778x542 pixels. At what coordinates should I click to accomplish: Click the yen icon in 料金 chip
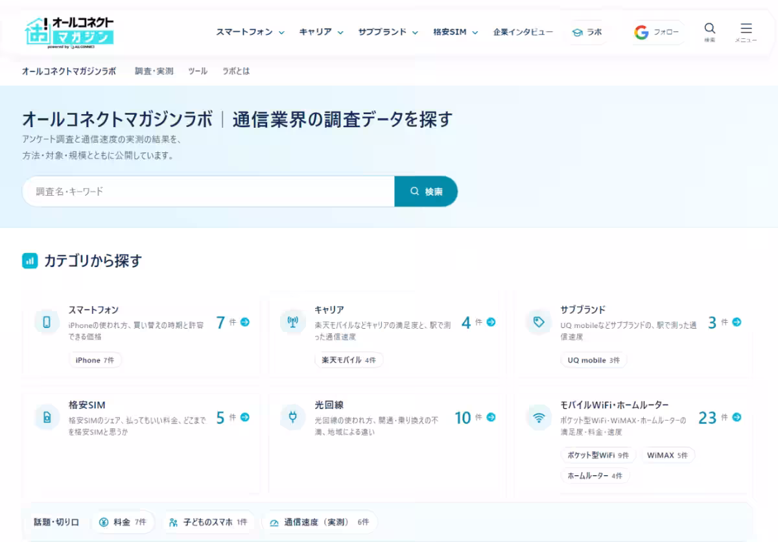[104, 522]
